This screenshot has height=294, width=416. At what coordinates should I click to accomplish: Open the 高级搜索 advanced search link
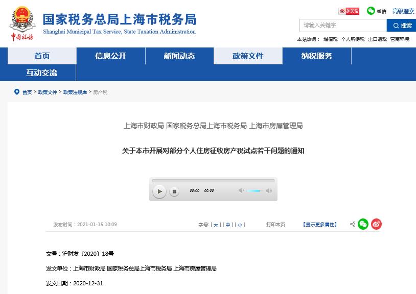pyautogui.click(x=403, y=11)
